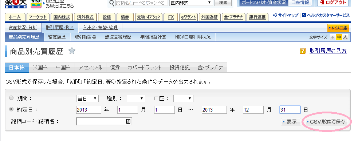Click the ログアウト button
Image resolution: width=354 pixels, height=141 pixels.
tap(333, 3)
